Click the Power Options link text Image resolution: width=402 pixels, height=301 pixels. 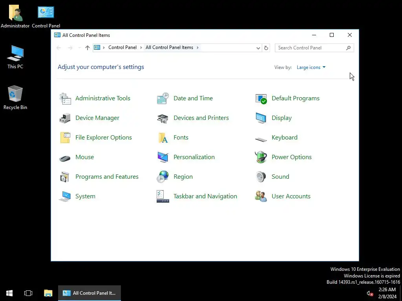click(x=292, y=157)
